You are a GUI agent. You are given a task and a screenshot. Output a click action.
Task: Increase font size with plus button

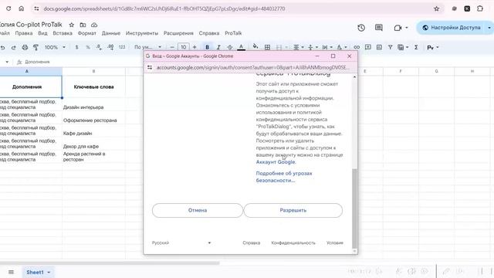coord(195,47)
